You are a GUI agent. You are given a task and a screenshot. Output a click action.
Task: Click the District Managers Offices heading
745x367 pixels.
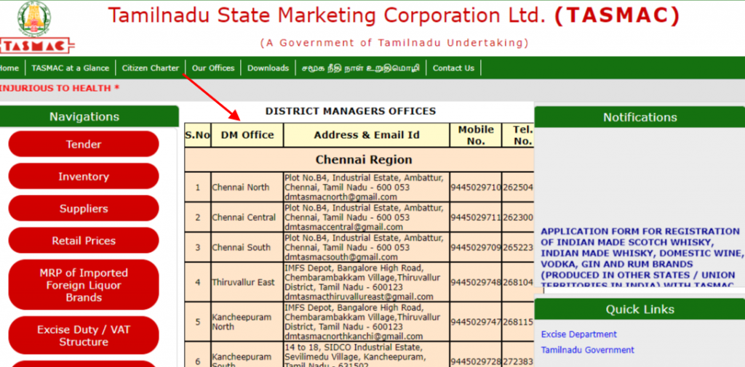click(350, 111)
